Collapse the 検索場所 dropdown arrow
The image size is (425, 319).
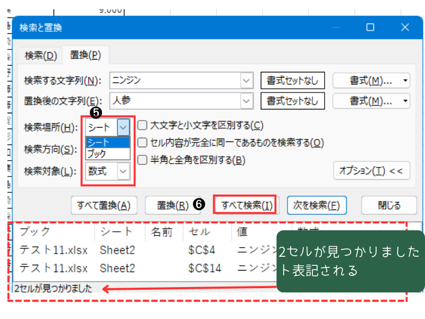pos(123,127)
